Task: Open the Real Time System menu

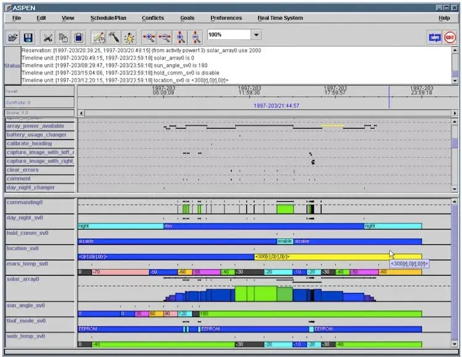Action: coord(280,18)
